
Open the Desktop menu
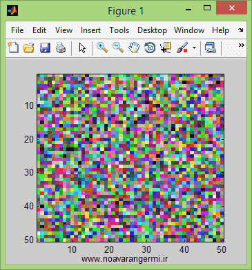tap(152, 30)
